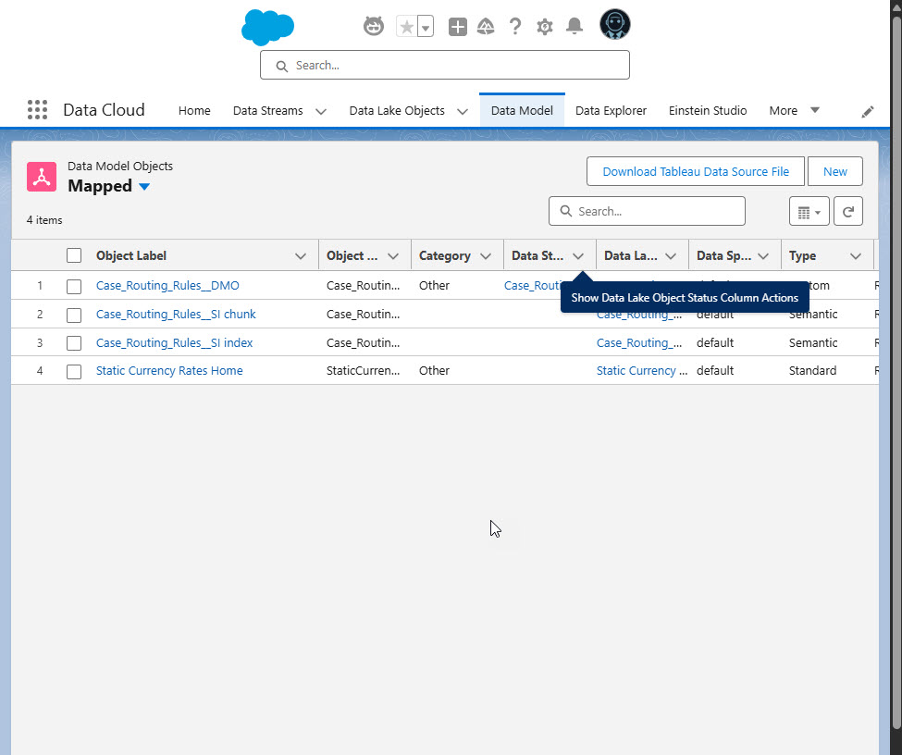Click the 'StaticCurren...' object name cell
Image resolution: width=902 pixels, height=755 pixels.
coord(363,371)
